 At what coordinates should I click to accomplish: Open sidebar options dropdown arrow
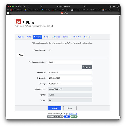(x=20, y=7)
